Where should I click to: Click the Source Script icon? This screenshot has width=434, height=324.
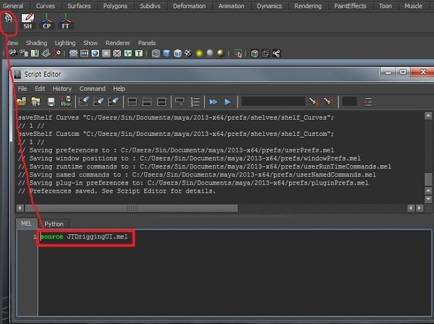tap(36, 102)
